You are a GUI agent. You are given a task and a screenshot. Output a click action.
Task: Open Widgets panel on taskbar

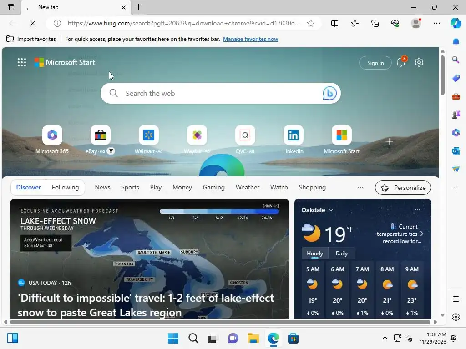pos(13,338)
